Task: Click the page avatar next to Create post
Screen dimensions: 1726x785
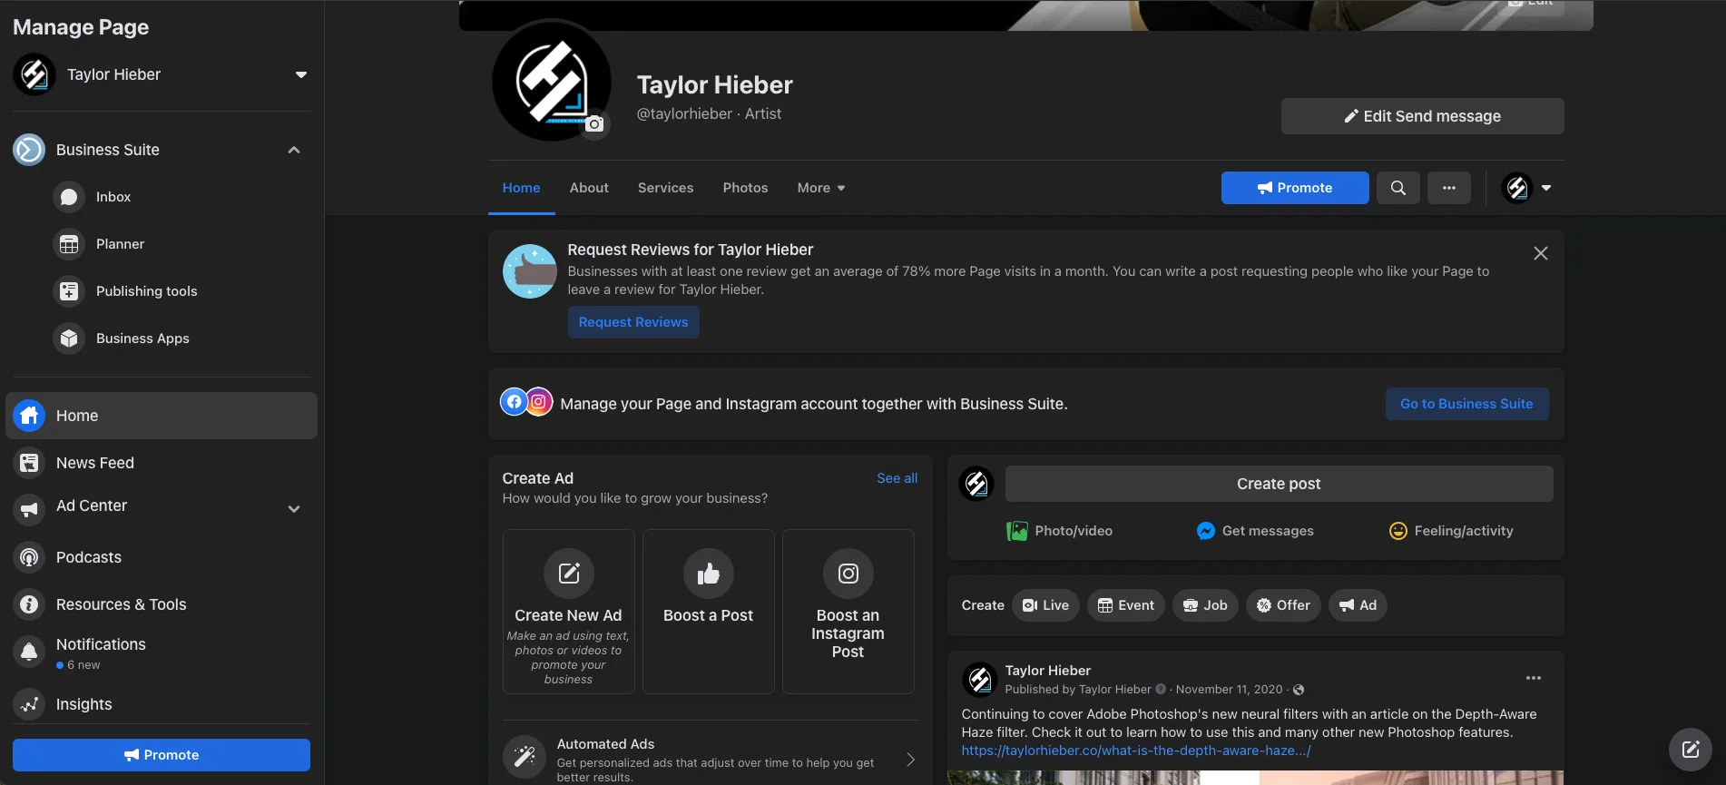Action: click(976, 484)
